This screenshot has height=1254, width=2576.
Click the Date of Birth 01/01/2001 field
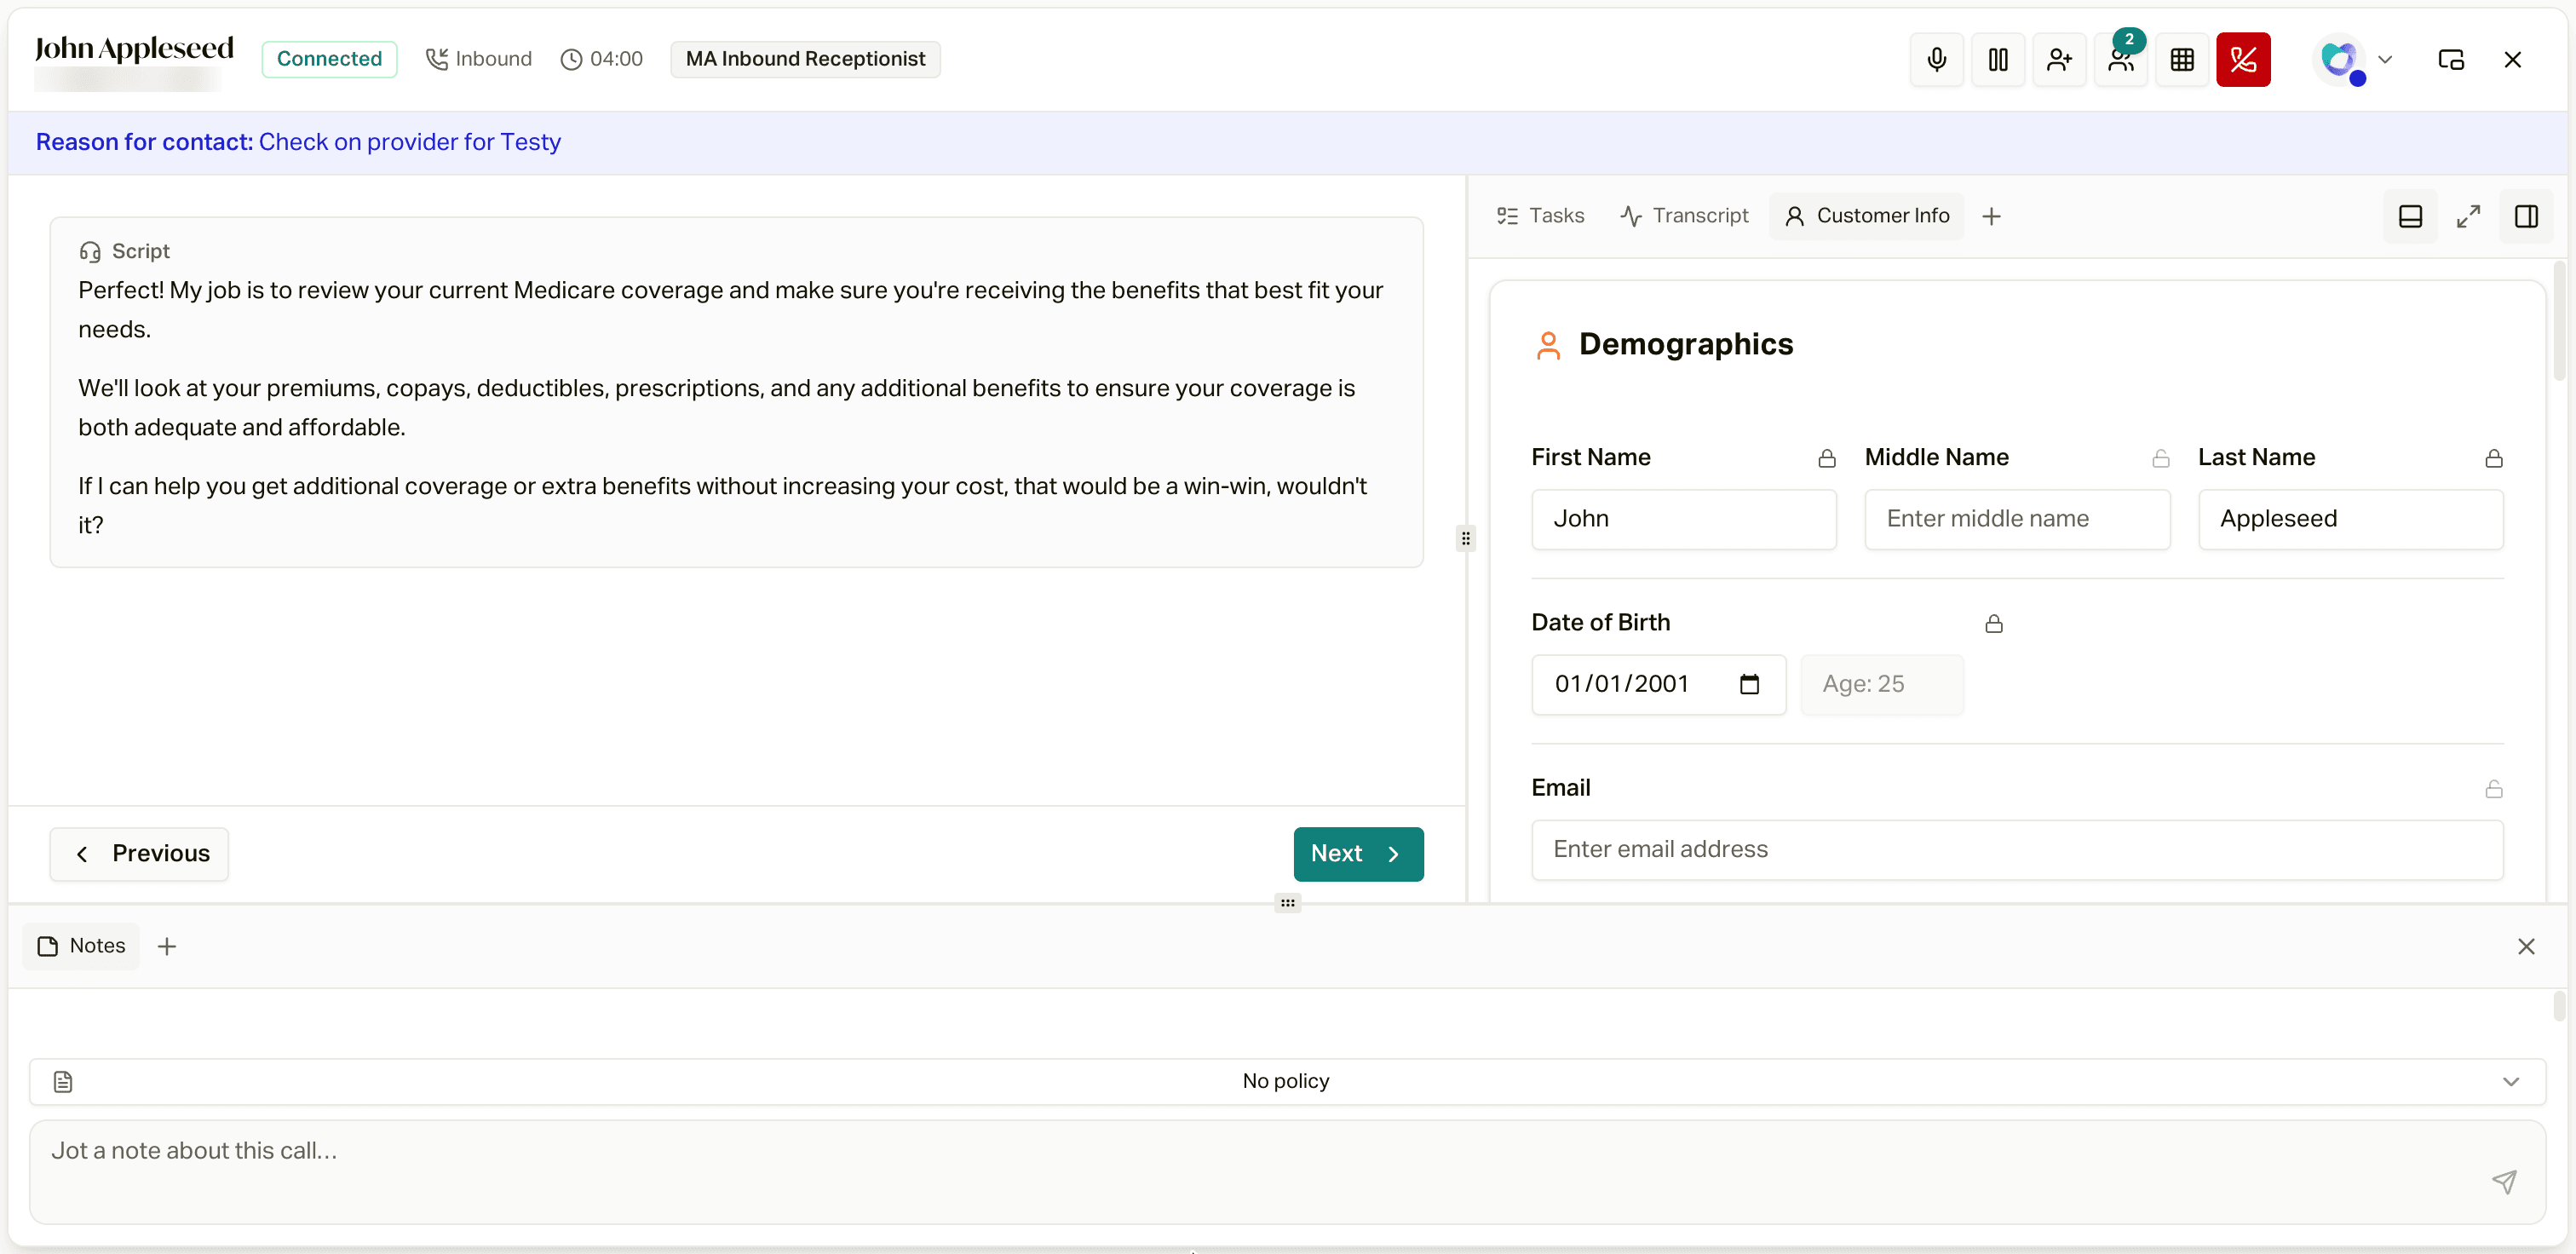tap(1658, 684)
